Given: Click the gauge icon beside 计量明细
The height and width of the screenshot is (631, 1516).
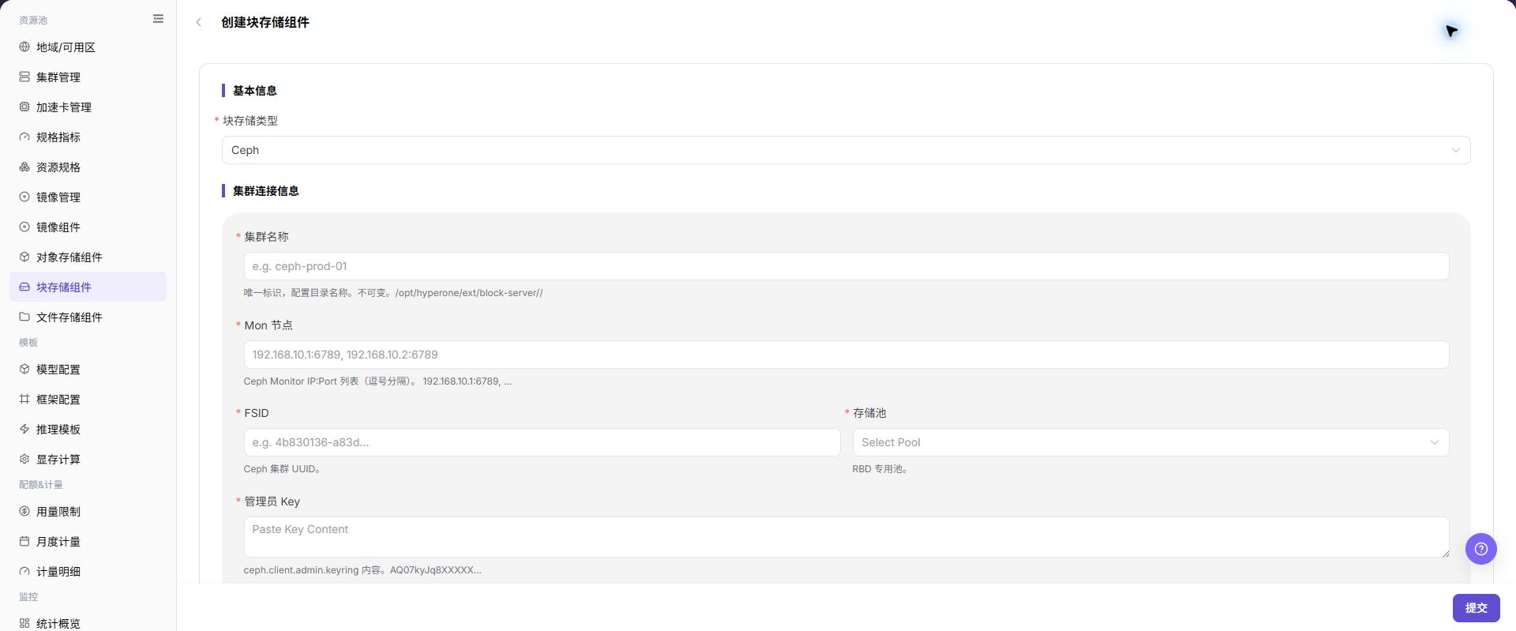Looking at the screenshot, I should pyautogui.click(x=24, y=572).
